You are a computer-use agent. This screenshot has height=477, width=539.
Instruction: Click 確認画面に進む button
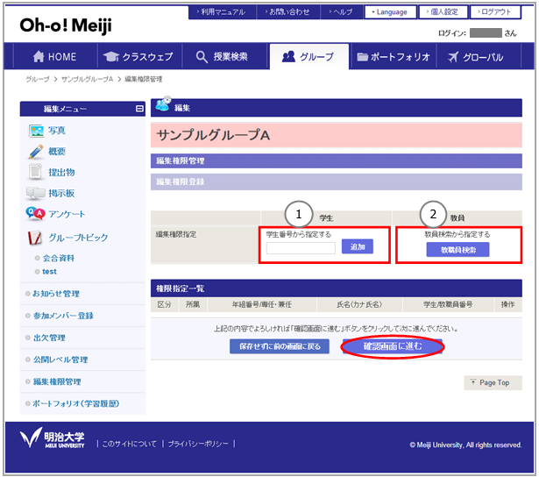(x=393, y=346)
